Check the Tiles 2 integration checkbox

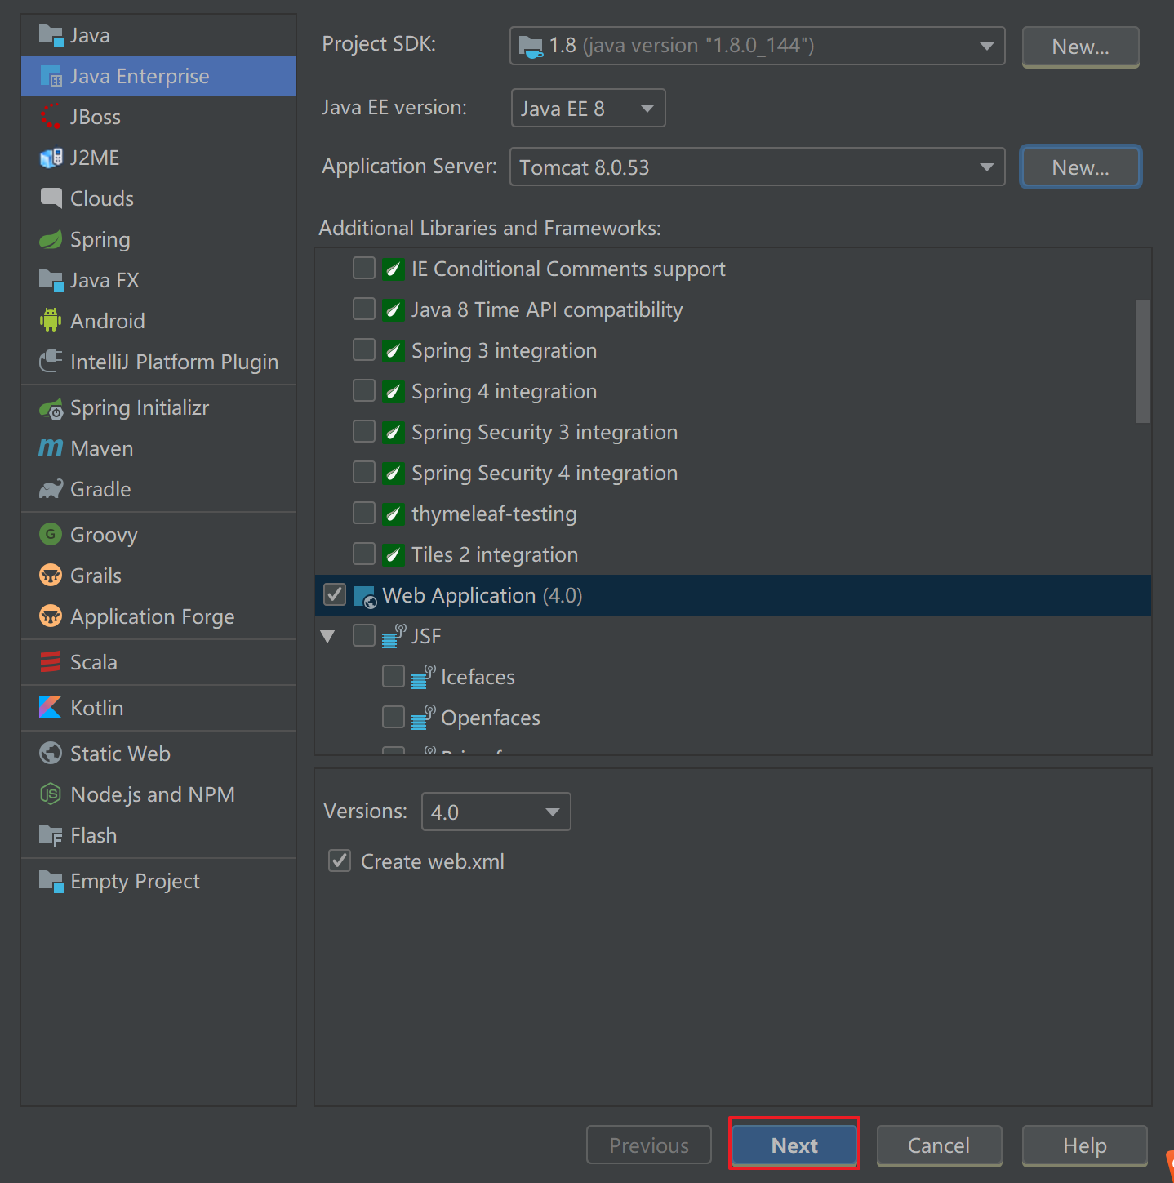point(364,554)
